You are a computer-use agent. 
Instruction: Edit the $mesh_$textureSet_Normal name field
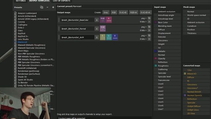coord(77,29)
